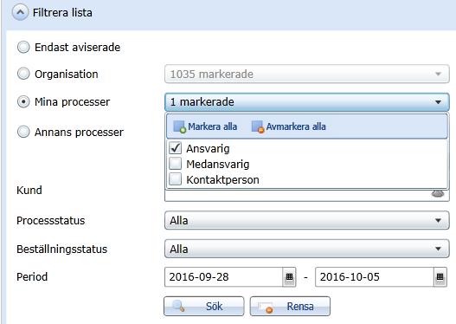The image size is (456, 324).
Task: Click Avmarkera alla icon
Action: click(258, 127)
